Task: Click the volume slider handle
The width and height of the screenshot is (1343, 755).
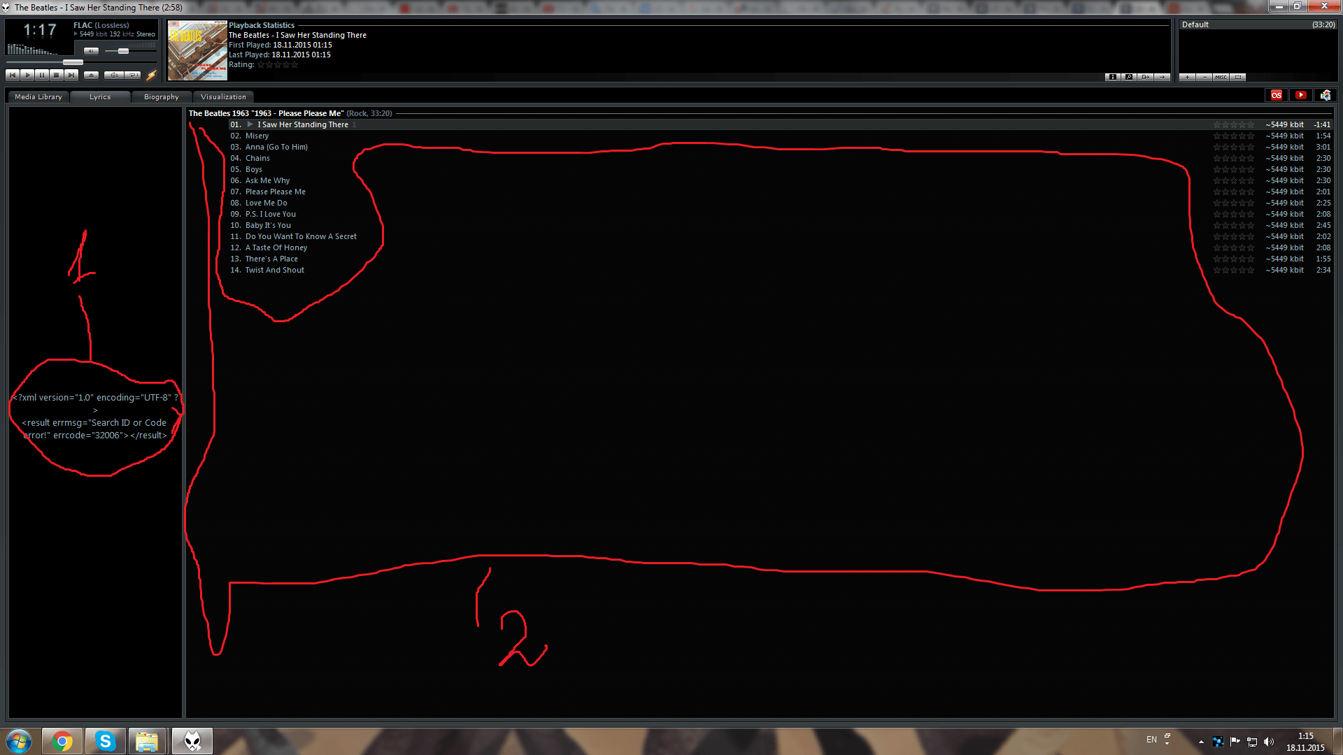Action: (x=123, y=51)
